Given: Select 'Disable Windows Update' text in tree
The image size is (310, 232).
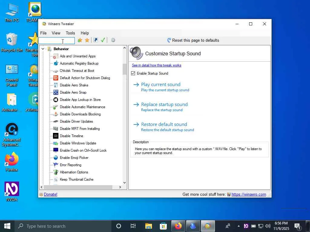Looking at the screenshot, I should [x=78, y=143].
